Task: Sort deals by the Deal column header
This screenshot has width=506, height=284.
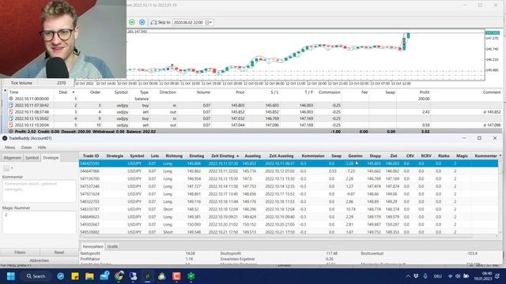Action: pos(63,92)
